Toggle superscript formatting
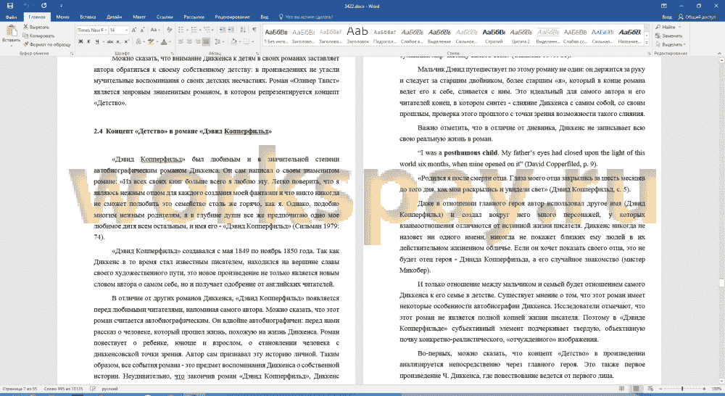 coord(126,41)
